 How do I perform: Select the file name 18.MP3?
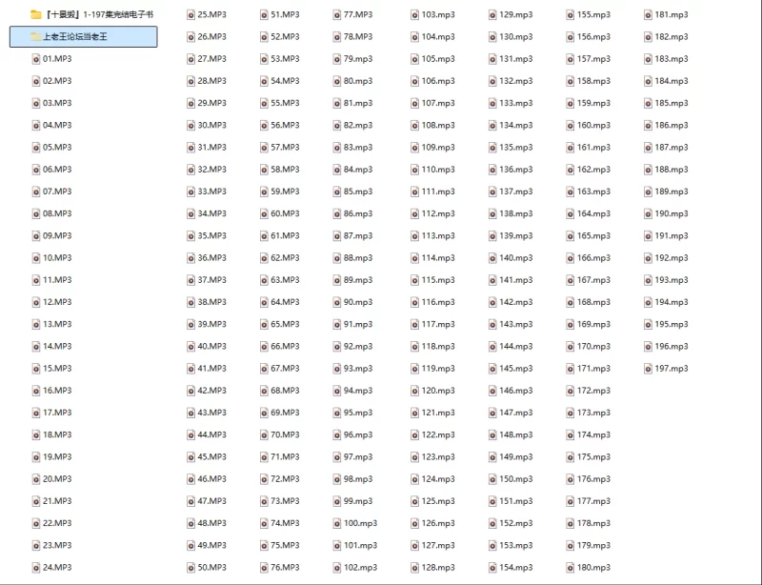(57, 434)
